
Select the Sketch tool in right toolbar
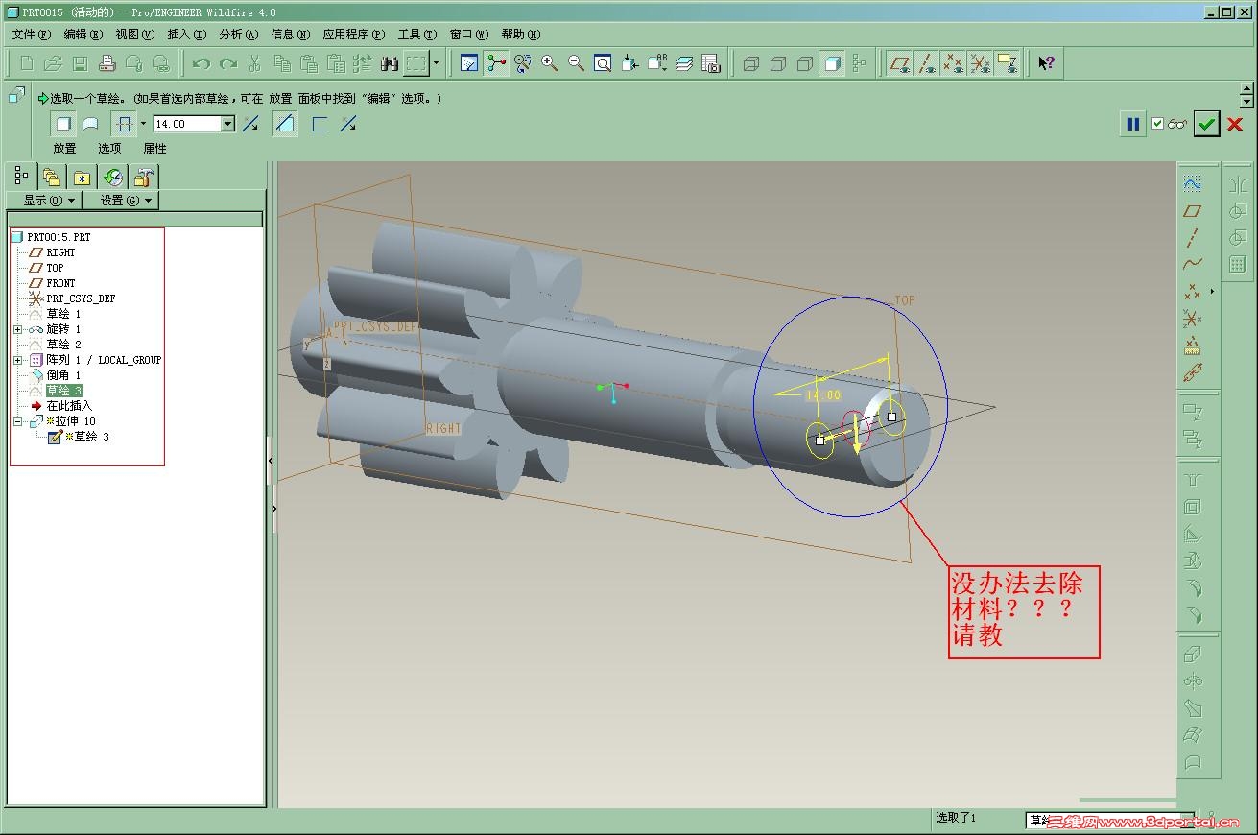(1193, 183)
